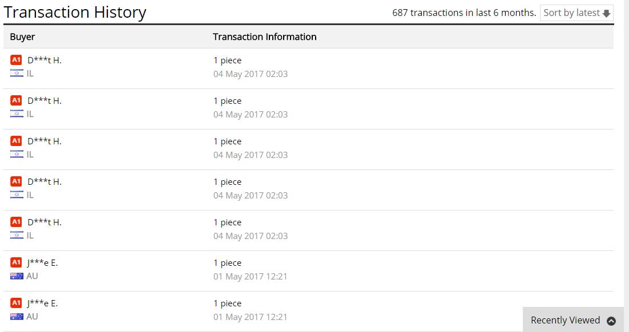
Task: Click the chevron icon on Recently Viewed
Action: [x=611, y=321]
